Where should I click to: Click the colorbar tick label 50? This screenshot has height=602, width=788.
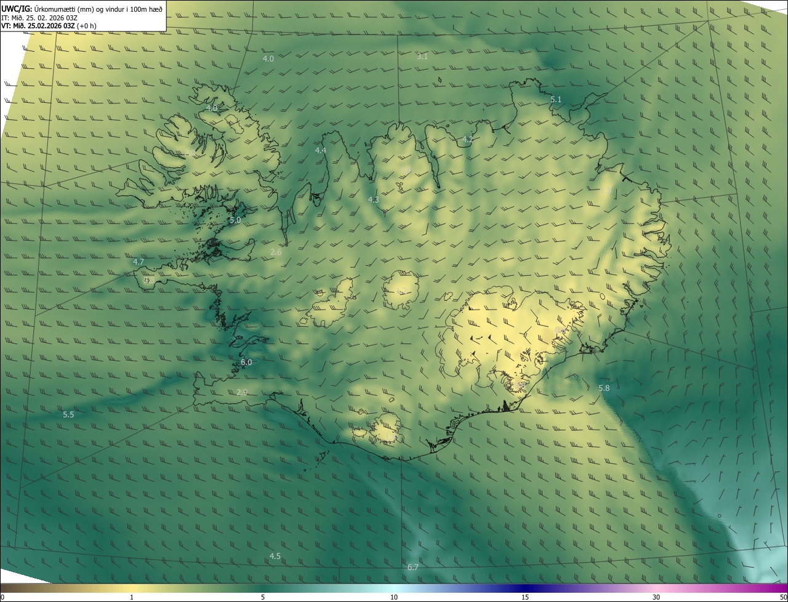[x=782, y=597]
